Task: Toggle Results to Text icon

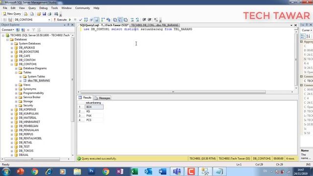Action: coord(115,20)
